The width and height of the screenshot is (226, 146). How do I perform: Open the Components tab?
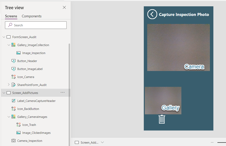coord(32,16)
